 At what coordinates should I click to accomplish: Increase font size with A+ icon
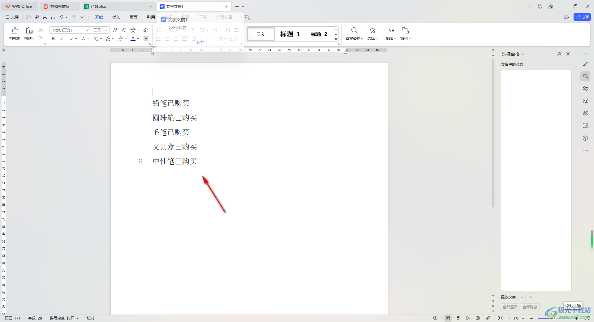point(115,30)
